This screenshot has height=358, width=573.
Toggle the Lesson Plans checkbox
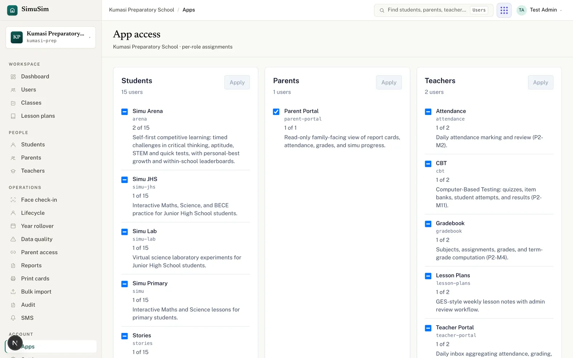pyautogui.click(x=428, y=276)
